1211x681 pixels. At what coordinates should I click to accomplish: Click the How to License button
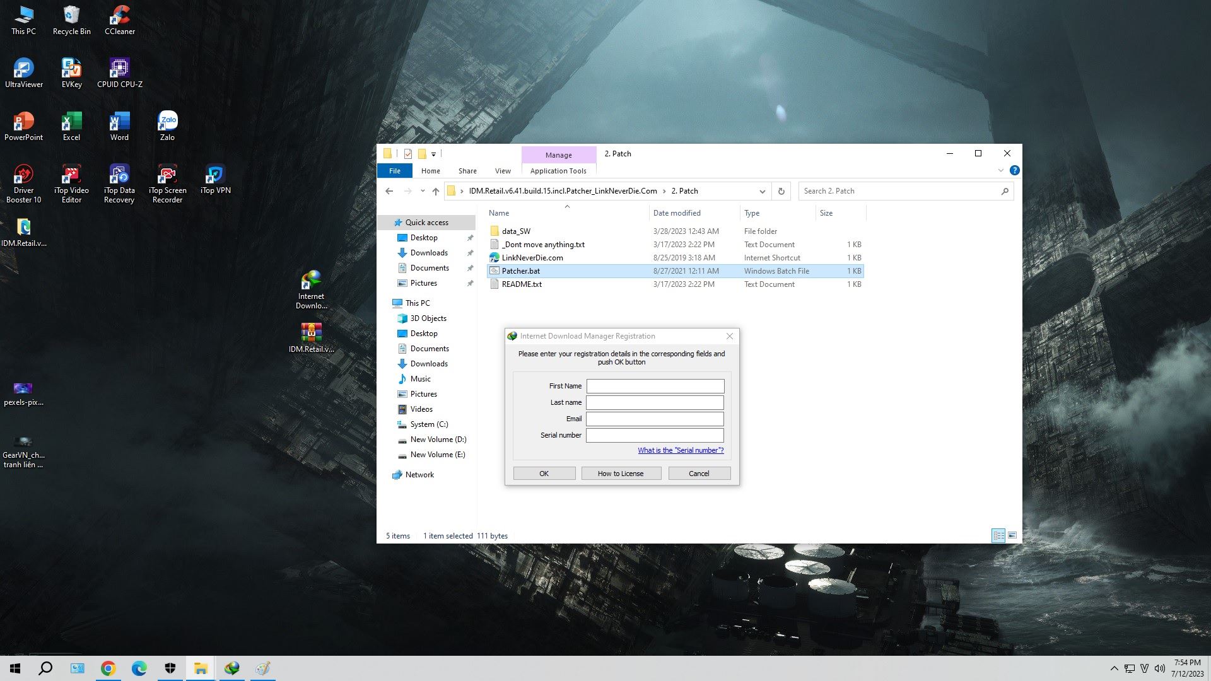621,474
